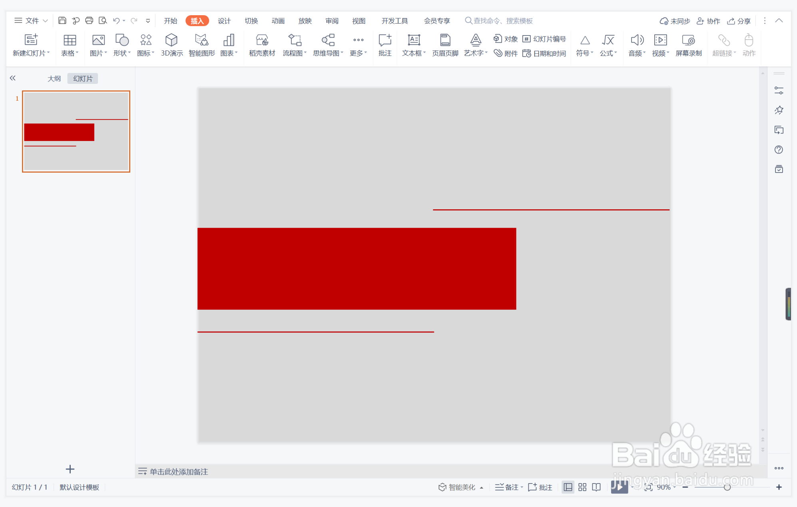
Task: Insert an Object (对象)
Action: click(x=506, y=39)
